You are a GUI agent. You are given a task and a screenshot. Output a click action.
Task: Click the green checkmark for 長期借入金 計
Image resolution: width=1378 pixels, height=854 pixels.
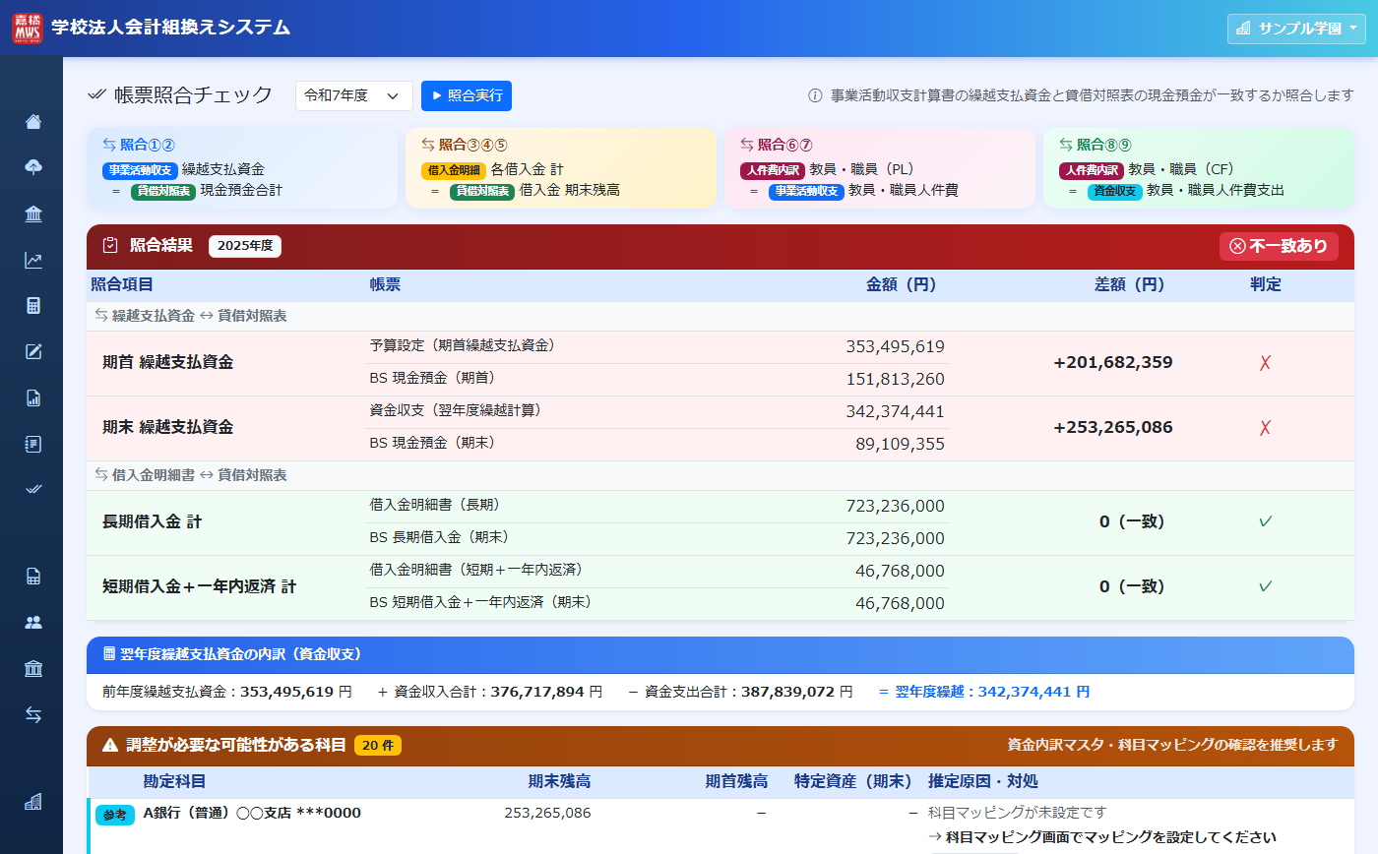pyautogui.click(x=1265, y=521)
